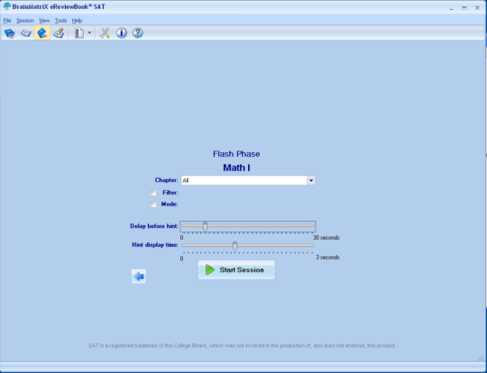Open the Tools menu
This screenshot has height=373, width=487.
click(x=61, y=21)
